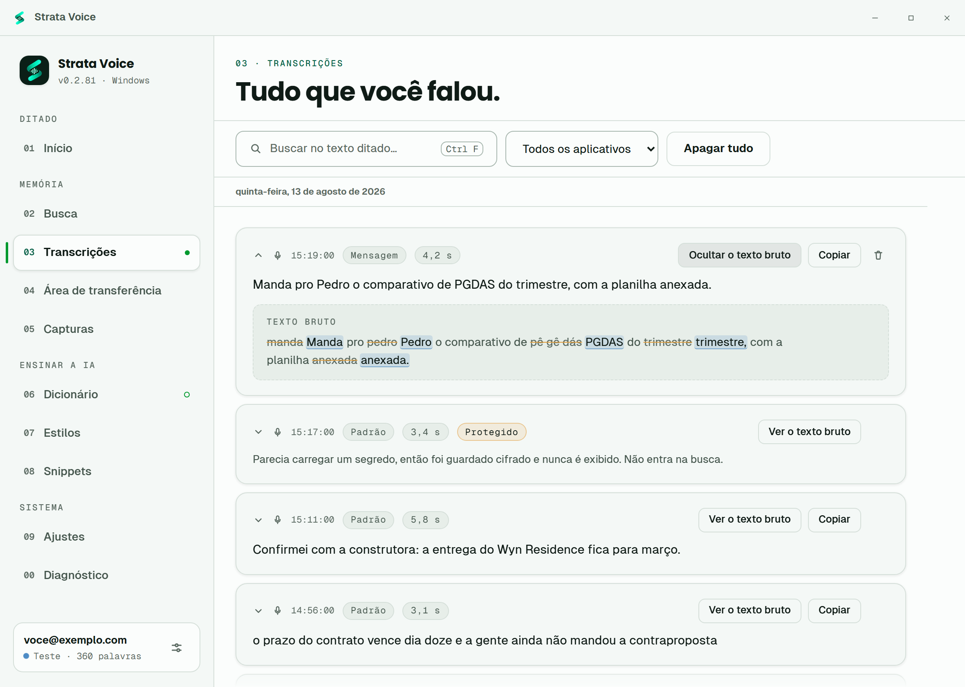Copy the 15:11:00 transcription
The height and width of the screenshot is (687, 965).
(834, 519)
